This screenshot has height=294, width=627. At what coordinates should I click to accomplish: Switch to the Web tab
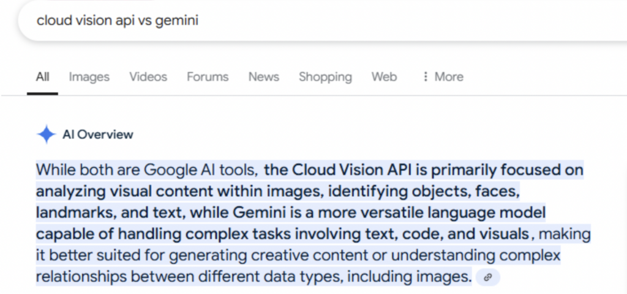point(384,77)
